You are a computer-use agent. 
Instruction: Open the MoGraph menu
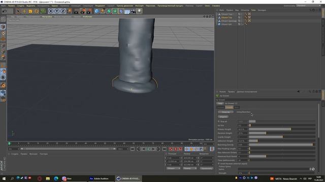point(139,6)
